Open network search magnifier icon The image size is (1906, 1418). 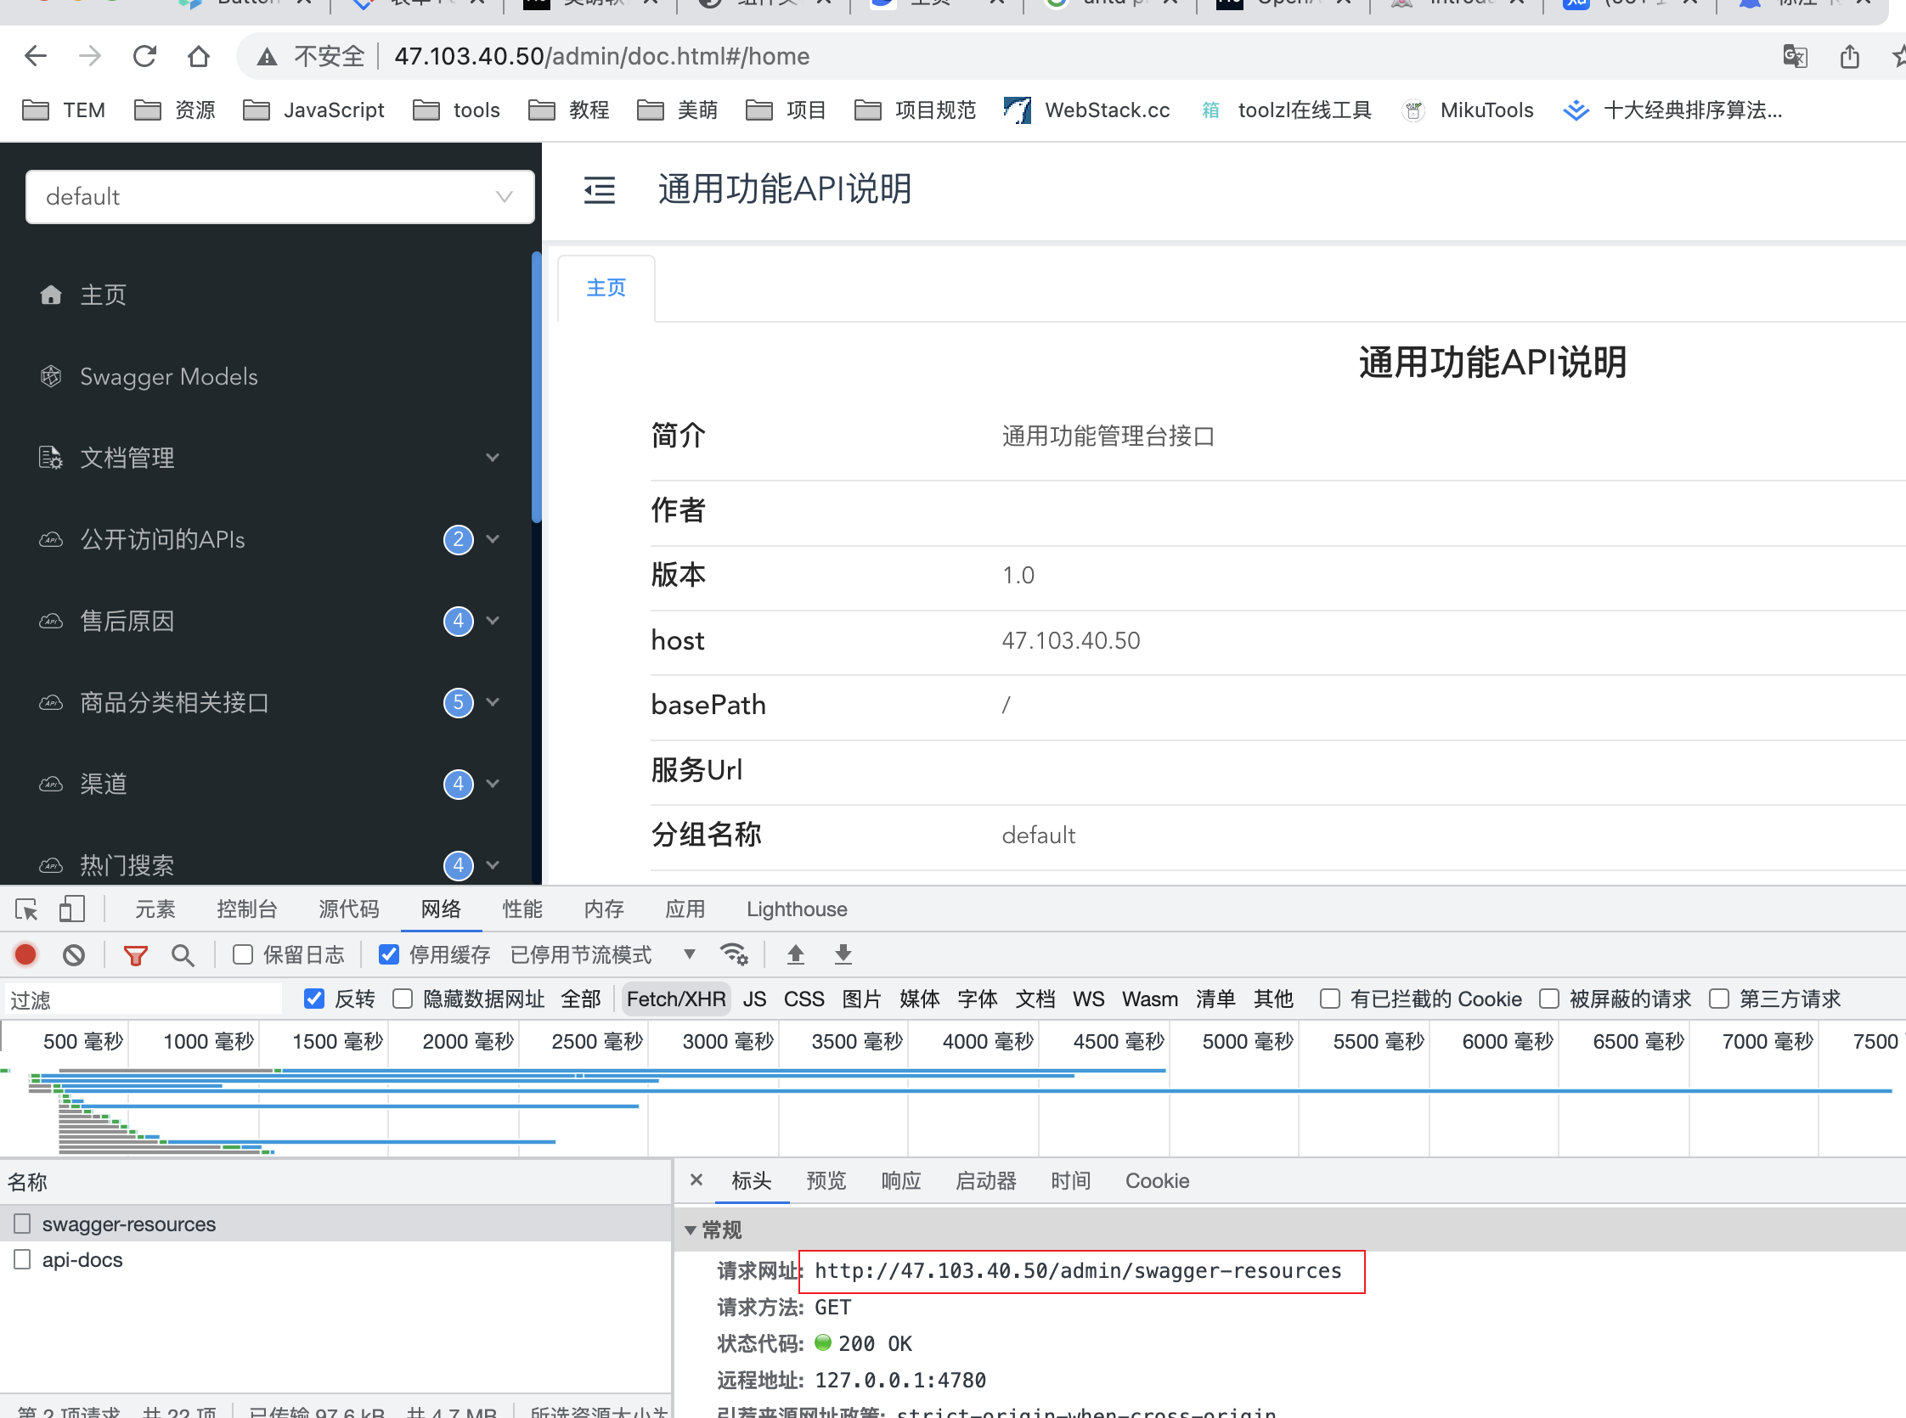pyautogui.click(x=182, y=955)
